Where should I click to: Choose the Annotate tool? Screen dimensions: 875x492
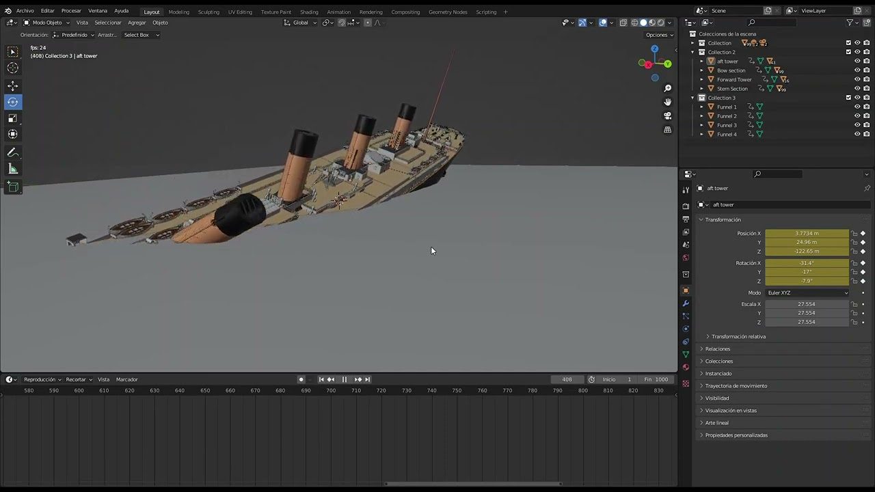click(x=13, y=152)
